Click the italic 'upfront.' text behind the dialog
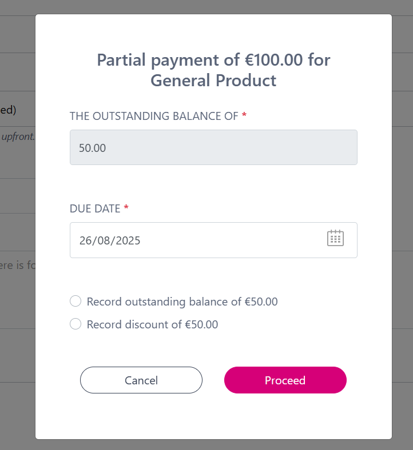The image size is (413, 450). coord(18,137)
